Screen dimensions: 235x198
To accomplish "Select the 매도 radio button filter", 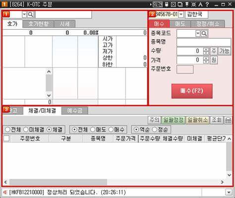I will (93, 130).
